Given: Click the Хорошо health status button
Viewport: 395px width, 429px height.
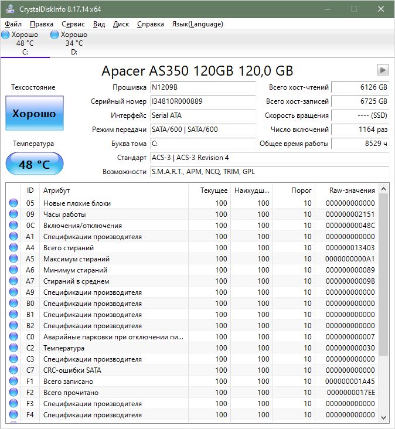Looking at the screenshot, I should click(35, 113).
